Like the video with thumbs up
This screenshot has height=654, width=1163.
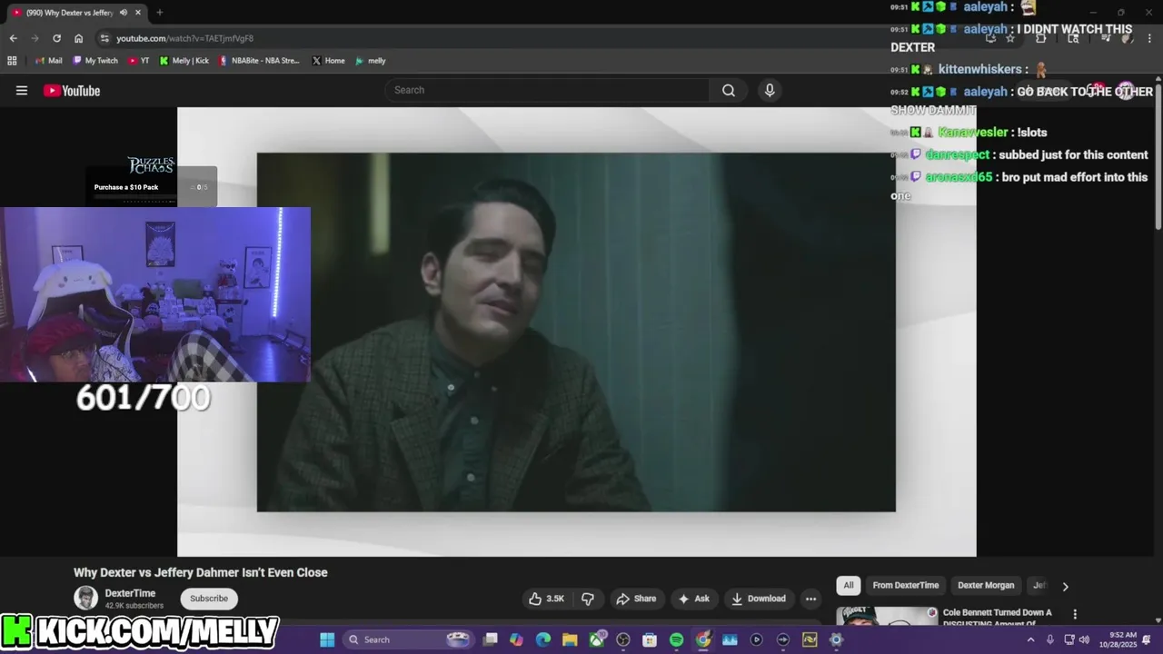coord(547,599)
